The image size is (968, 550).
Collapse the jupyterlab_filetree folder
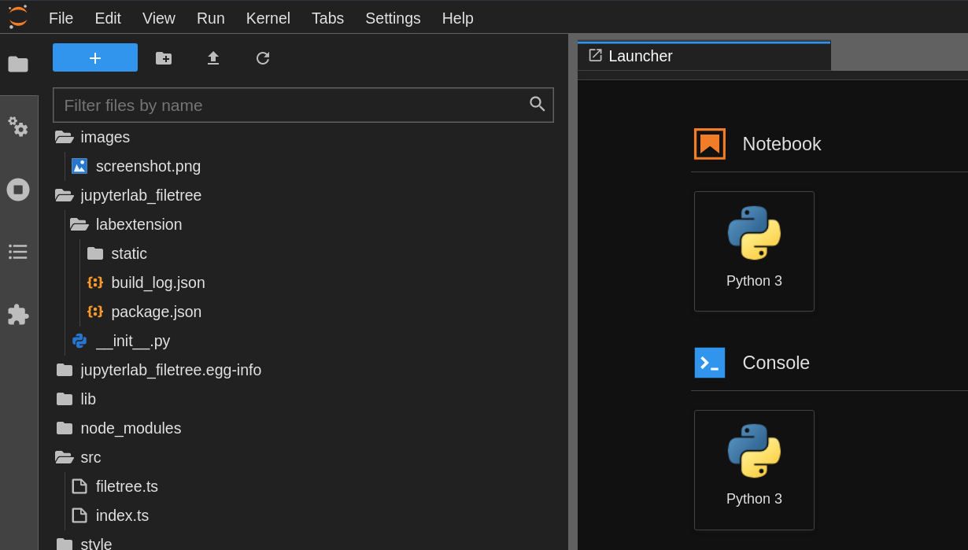pyautogui.click(x=140, y=195)
